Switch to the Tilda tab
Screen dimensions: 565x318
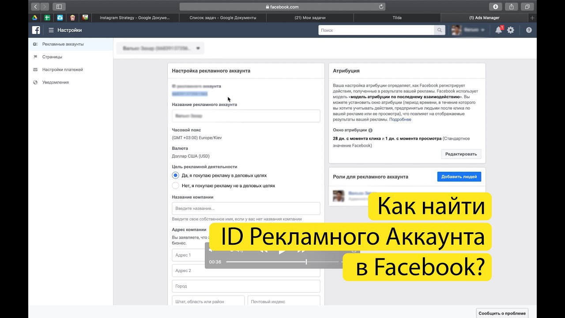click(397, 18)
